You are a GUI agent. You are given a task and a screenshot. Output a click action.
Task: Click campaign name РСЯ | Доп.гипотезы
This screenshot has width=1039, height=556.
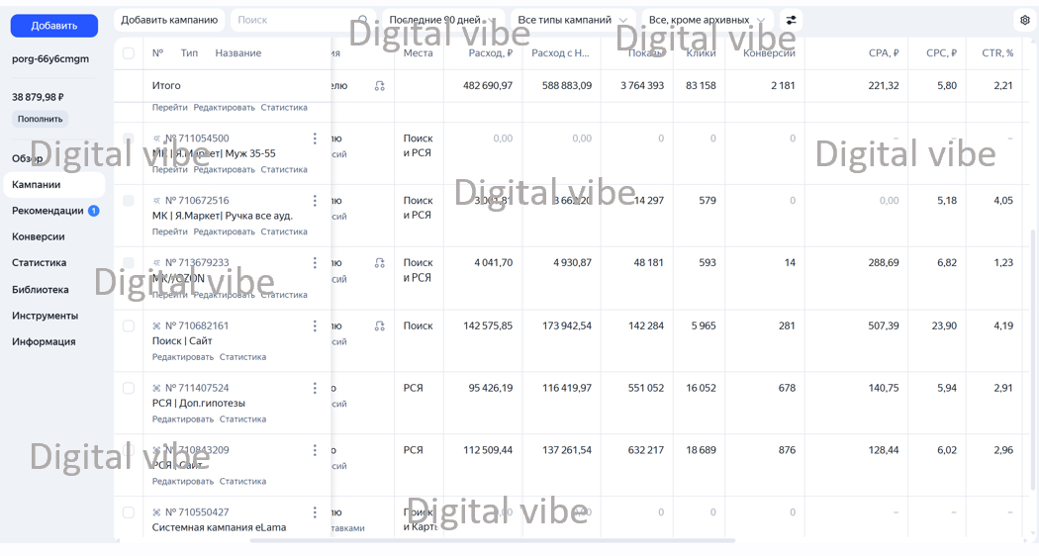click(199, 403)
